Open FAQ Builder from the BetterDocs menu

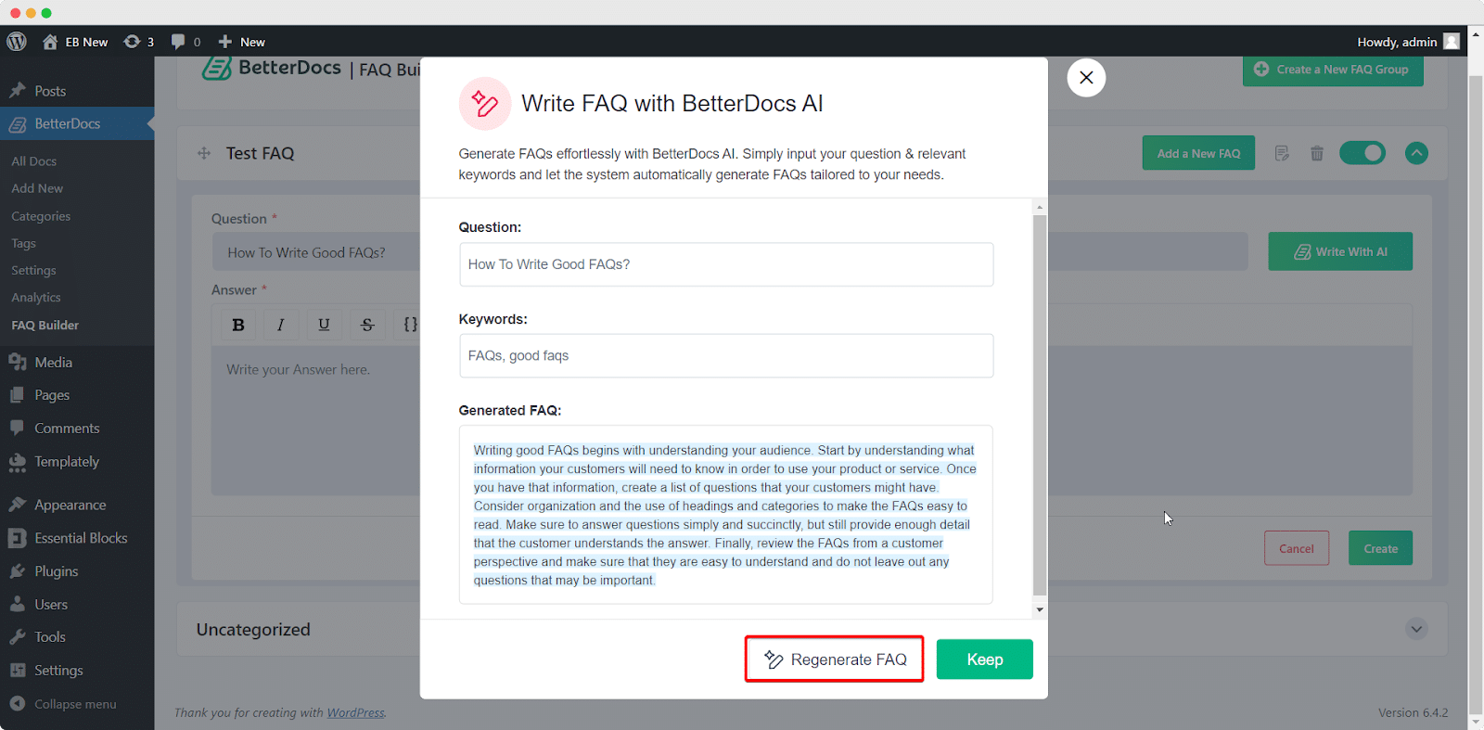(45, 325)
